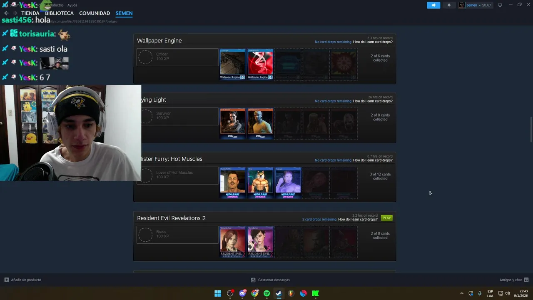The height and width of the screenshot is (300, 533).
Task: Open the Moira Burton Resident Evil card
Action: coord(260,242)
